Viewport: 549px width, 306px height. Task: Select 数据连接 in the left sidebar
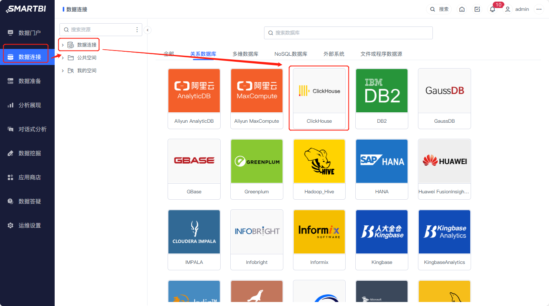tap(27, 57)
